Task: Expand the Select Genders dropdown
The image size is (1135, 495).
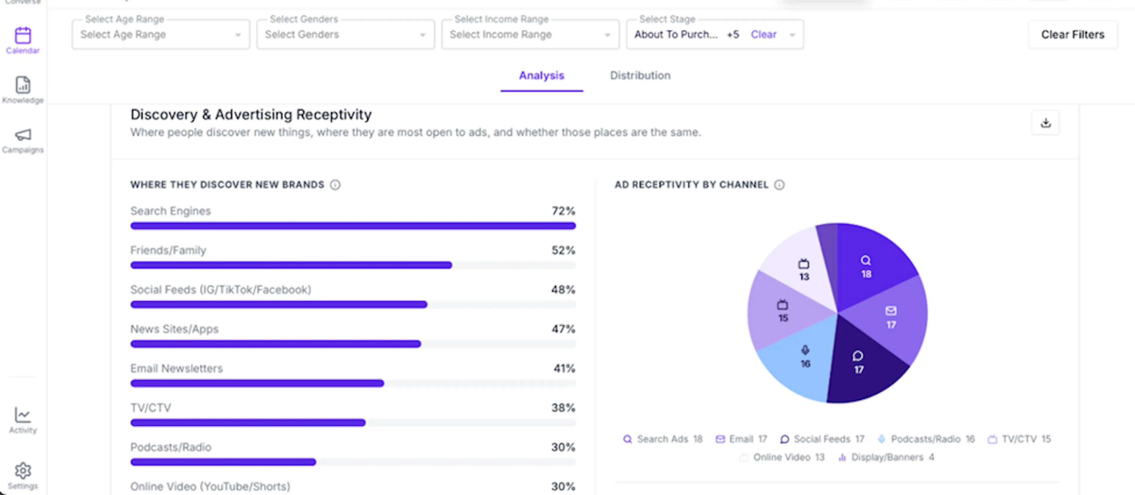Action: point(346,34)
